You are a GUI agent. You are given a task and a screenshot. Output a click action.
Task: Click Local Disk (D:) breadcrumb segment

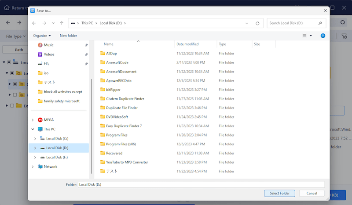[111, 23]
